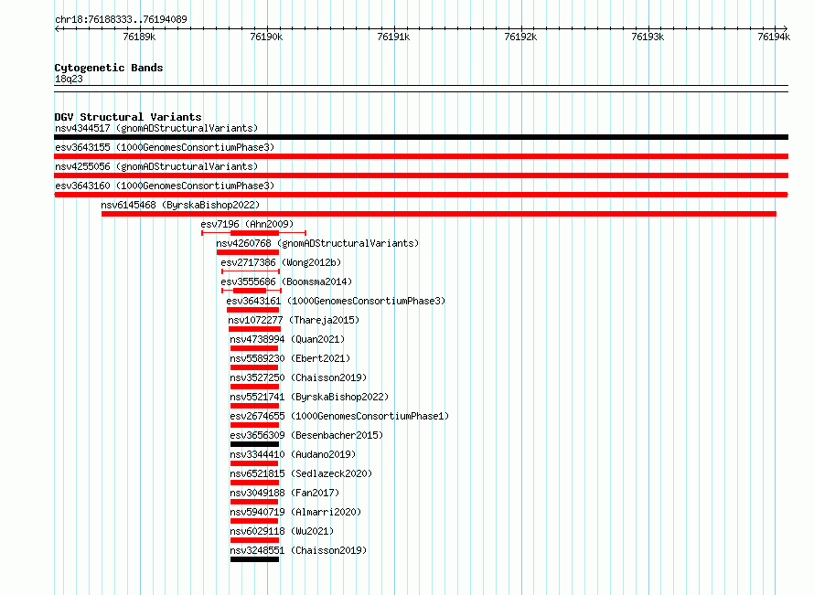
Task: Click the right arrowhead of the ruler
Action: coord(786,29)
